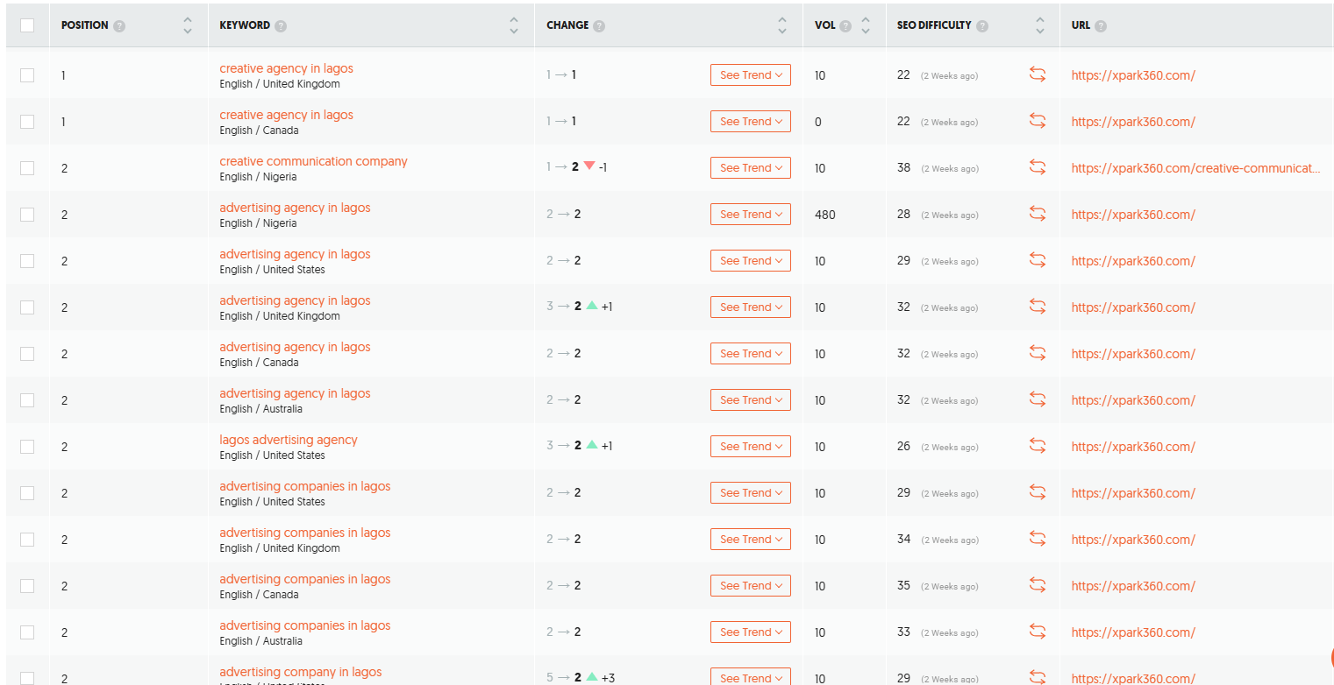Sort table by Position column arrows

click(187, 25)
